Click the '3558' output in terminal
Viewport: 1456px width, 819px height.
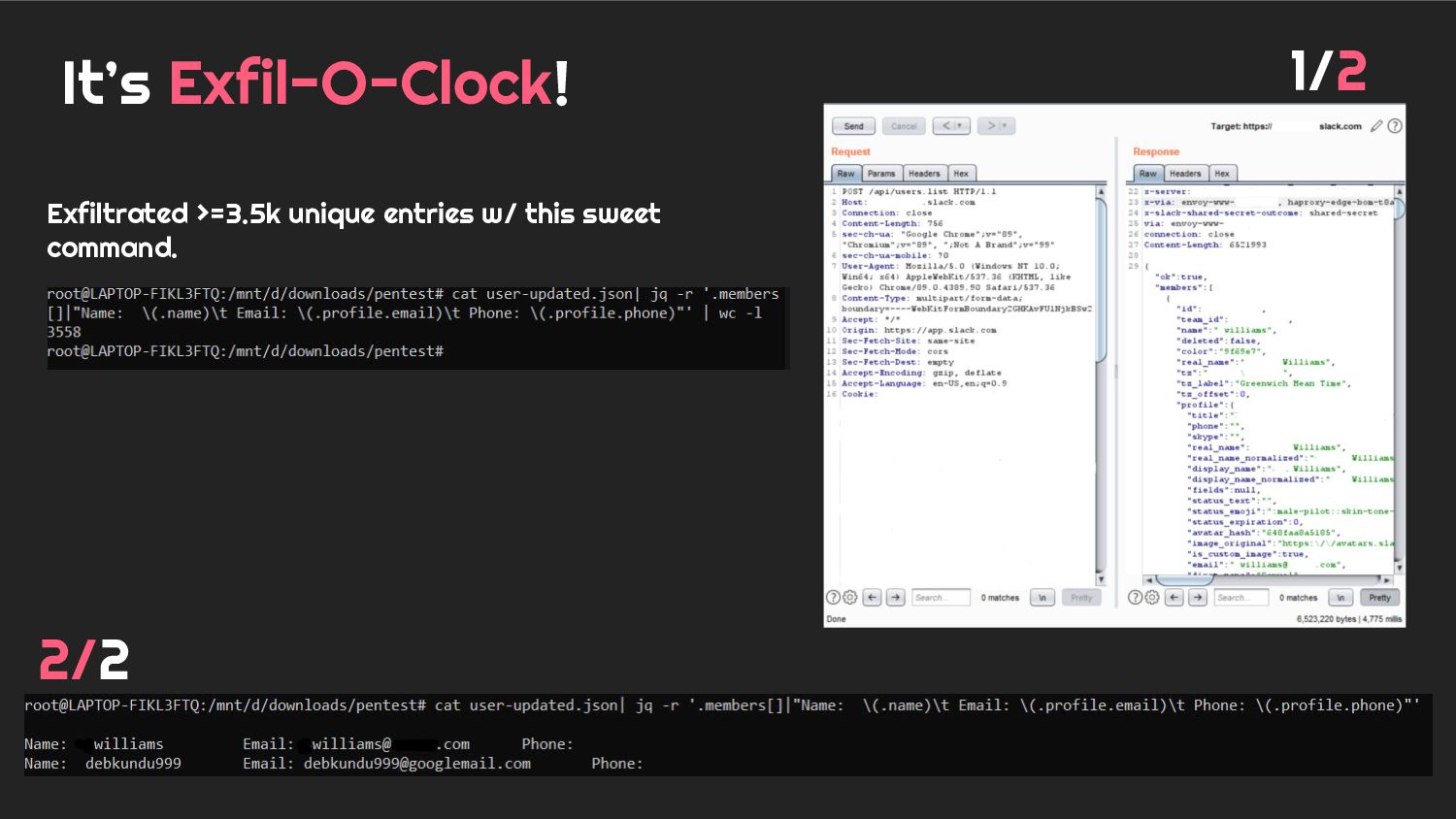pyautogui.click(x=64, y=332)
